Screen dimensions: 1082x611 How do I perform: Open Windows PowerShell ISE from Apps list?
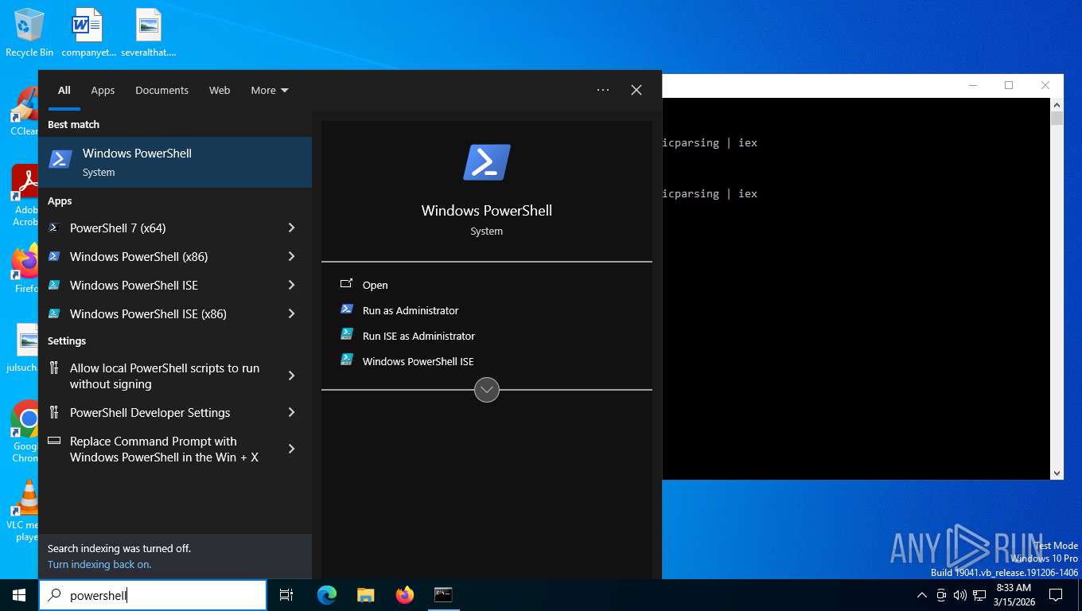134,285
